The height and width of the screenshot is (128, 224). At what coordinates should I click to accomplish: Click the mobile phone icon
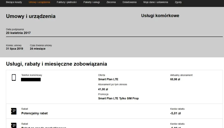tap(14, 77)
